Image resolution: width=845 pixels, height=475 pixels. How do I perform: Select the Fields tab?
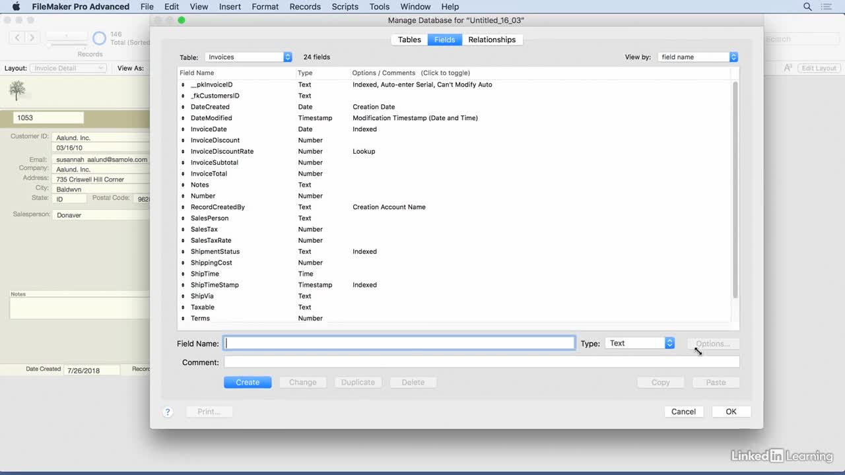coord(444,40)
